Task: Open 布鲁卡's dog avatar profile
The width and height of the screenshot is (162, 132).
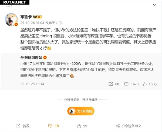Action: (x=11, y=20)
